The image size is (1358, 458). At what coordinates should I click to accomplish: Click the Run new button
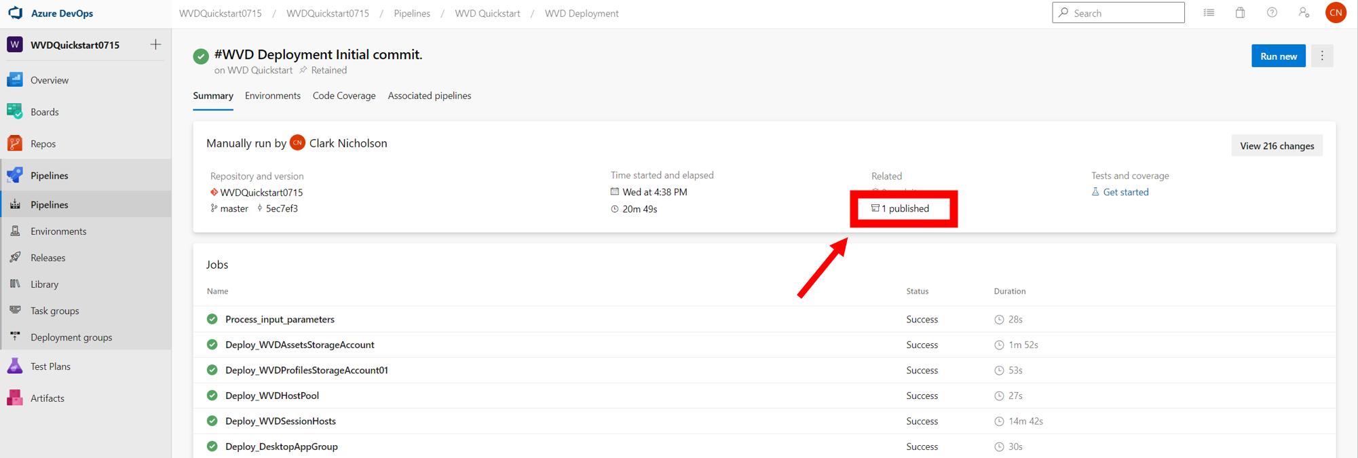[1279, 56]
